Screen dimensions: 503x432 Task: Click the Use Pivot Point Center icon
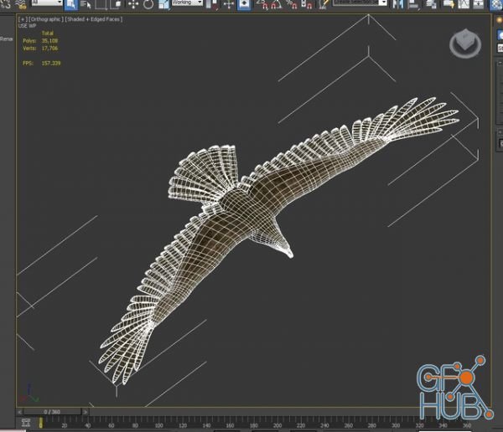click(x=212, y=4)
